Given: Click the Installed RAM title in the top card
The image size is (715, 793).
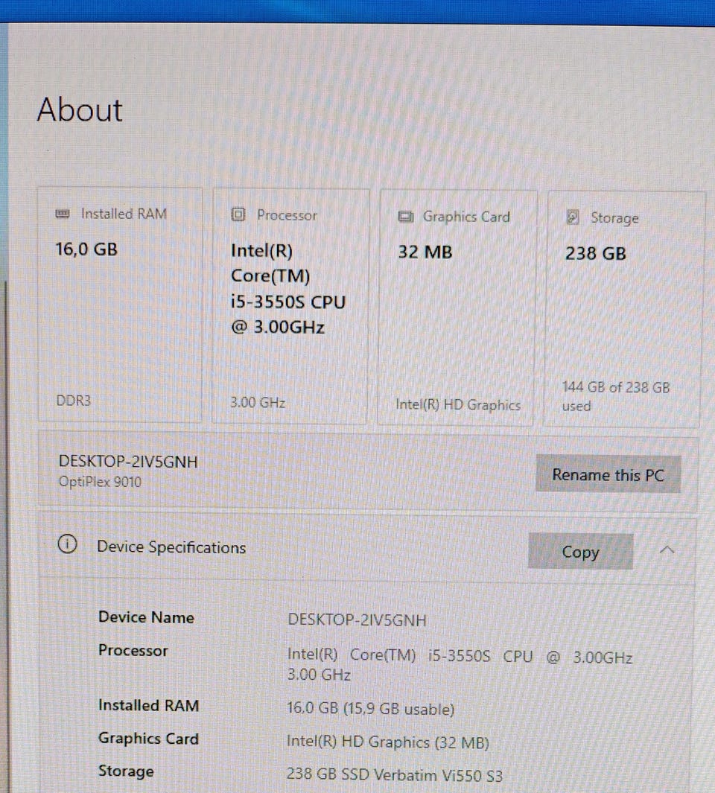Looking at the screenshot, I should click(124, 214).
